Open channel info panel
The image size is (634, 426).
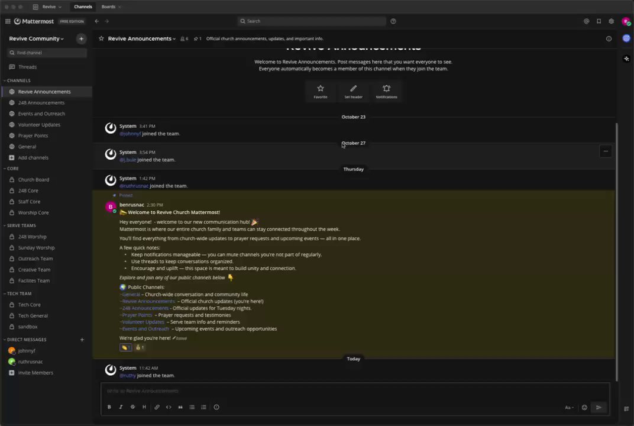tap(609, 39)
